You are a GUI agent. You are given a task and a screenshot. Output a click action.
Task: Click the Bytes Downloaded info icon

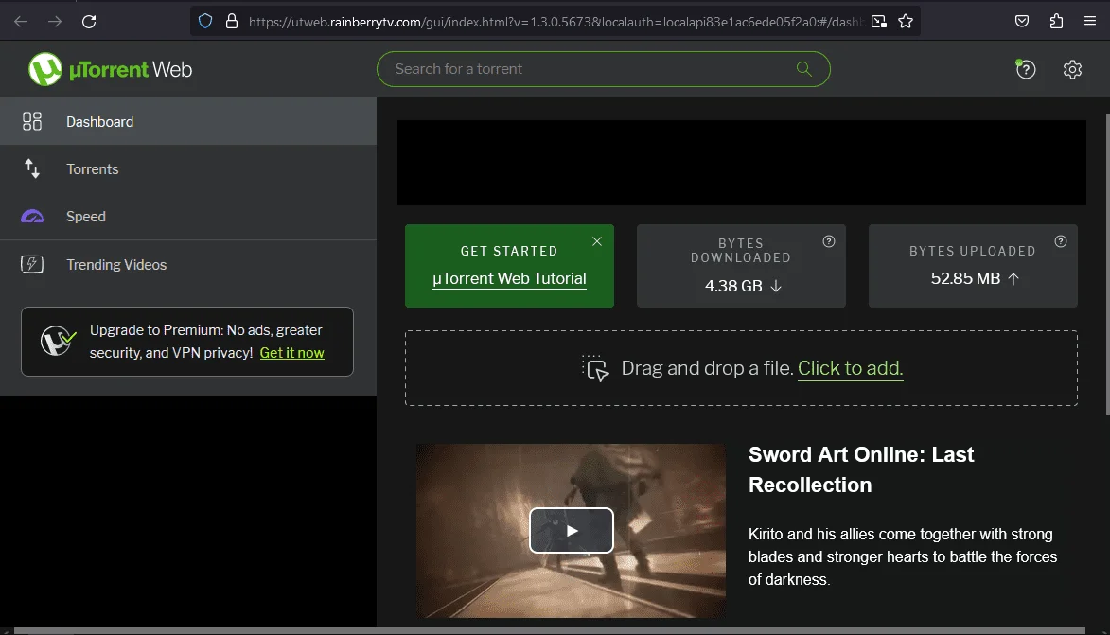(829, 241)
